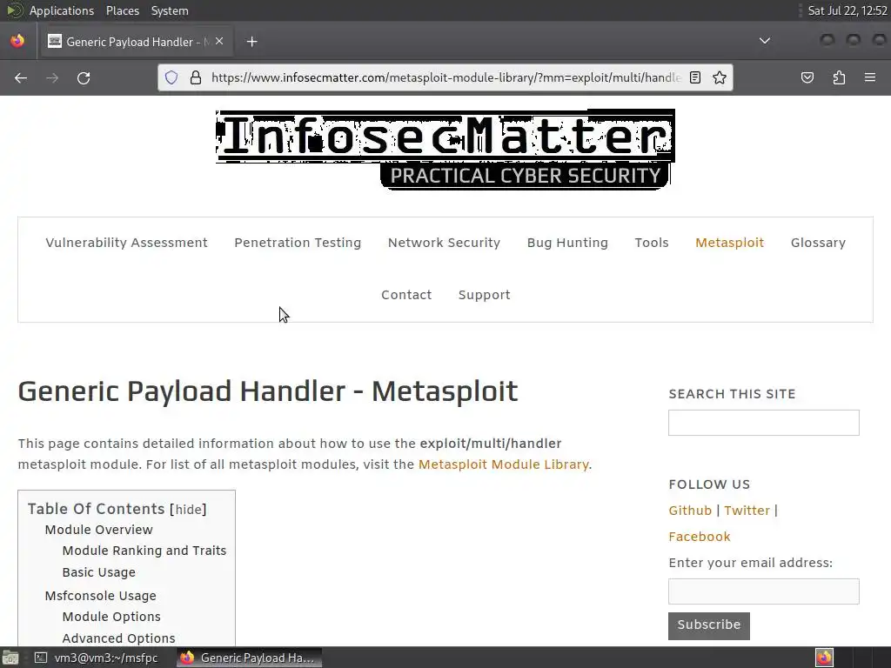
Task: View site security via the padlock icon
Action: click(x=196, y=77)
